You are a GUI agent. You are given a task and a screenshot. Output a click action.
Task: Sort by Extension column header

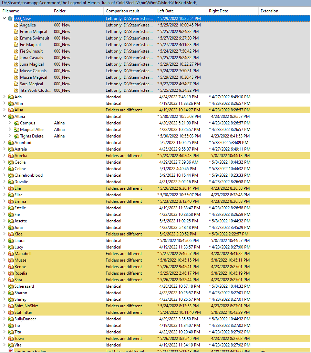284,11
